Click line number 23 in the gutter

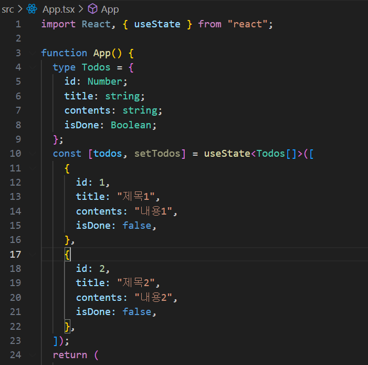(16, 340)
